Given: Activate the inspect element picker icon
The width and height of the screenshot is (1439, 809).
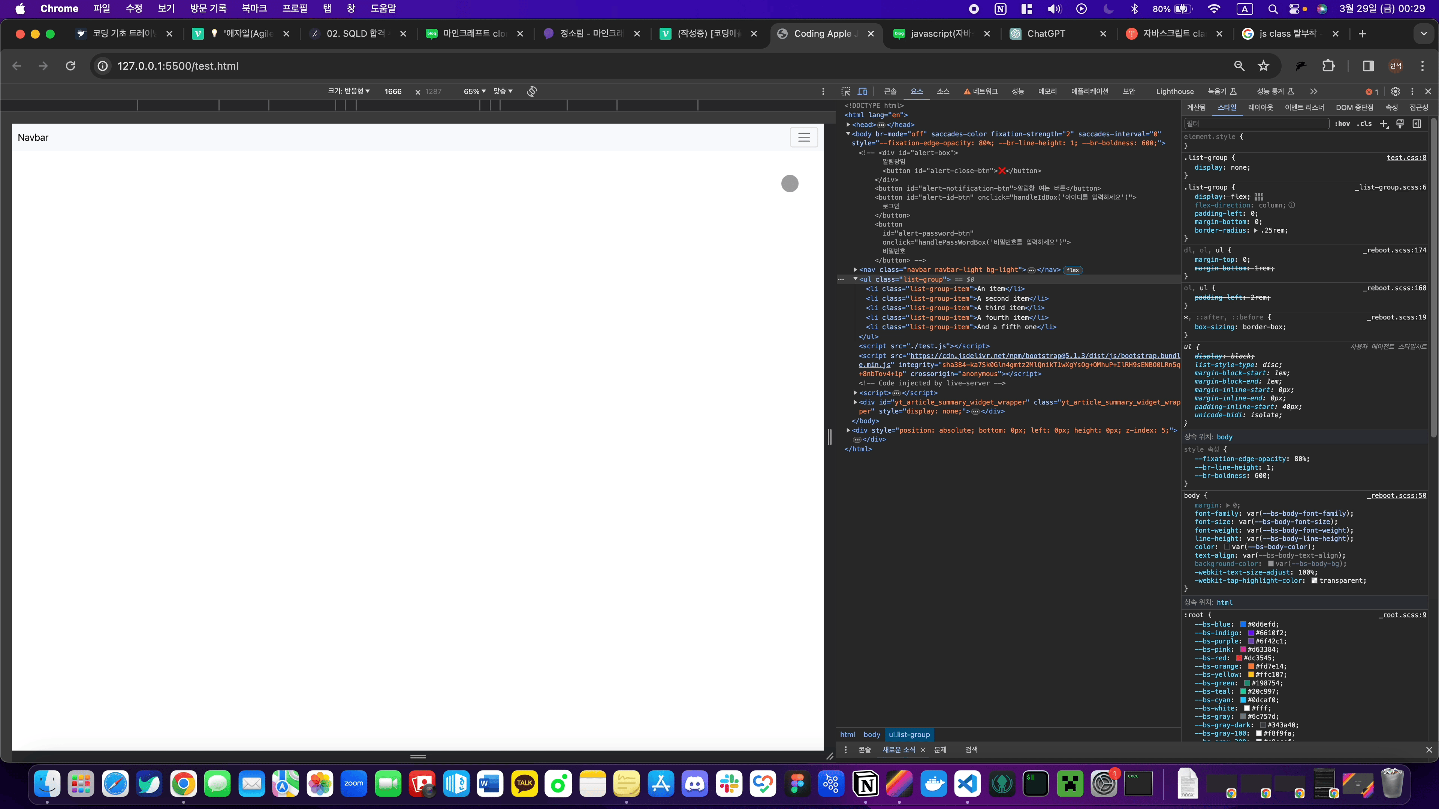Looking at the screenshot, I should [846, 91].
